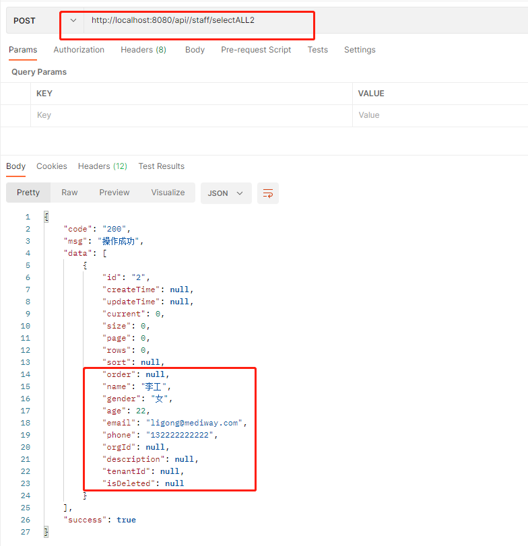528x546 pixels.
Task: Select the Pretty view button
Action: (x=28, y=193)
